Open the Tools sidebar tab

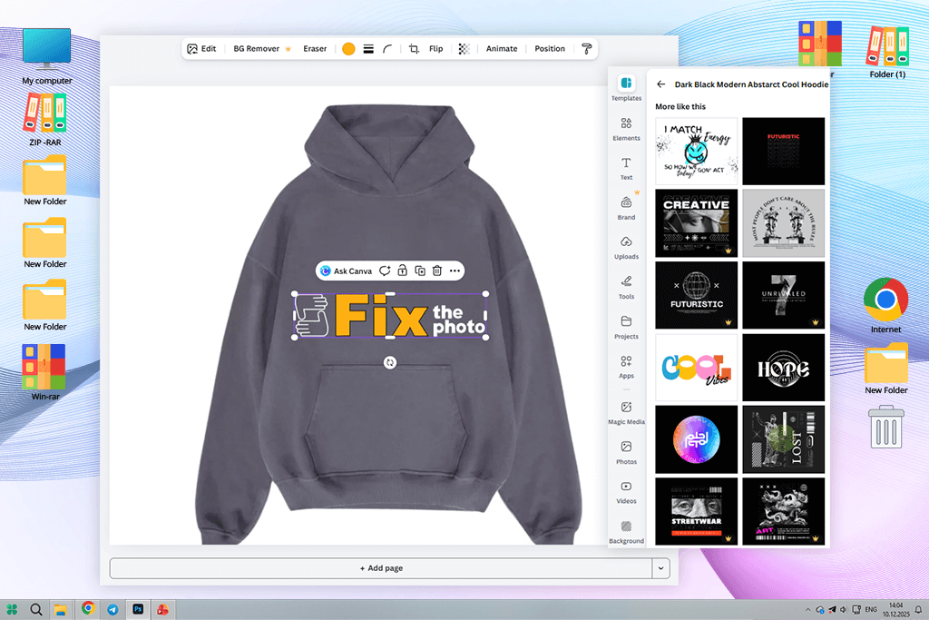pyautogui.click(x=626, y=288)
